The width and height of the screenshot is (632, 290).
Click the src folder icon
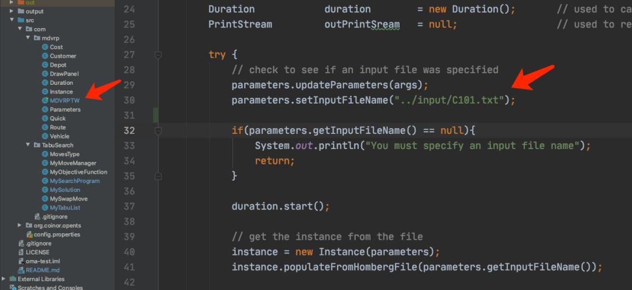(x=21, y=20)
